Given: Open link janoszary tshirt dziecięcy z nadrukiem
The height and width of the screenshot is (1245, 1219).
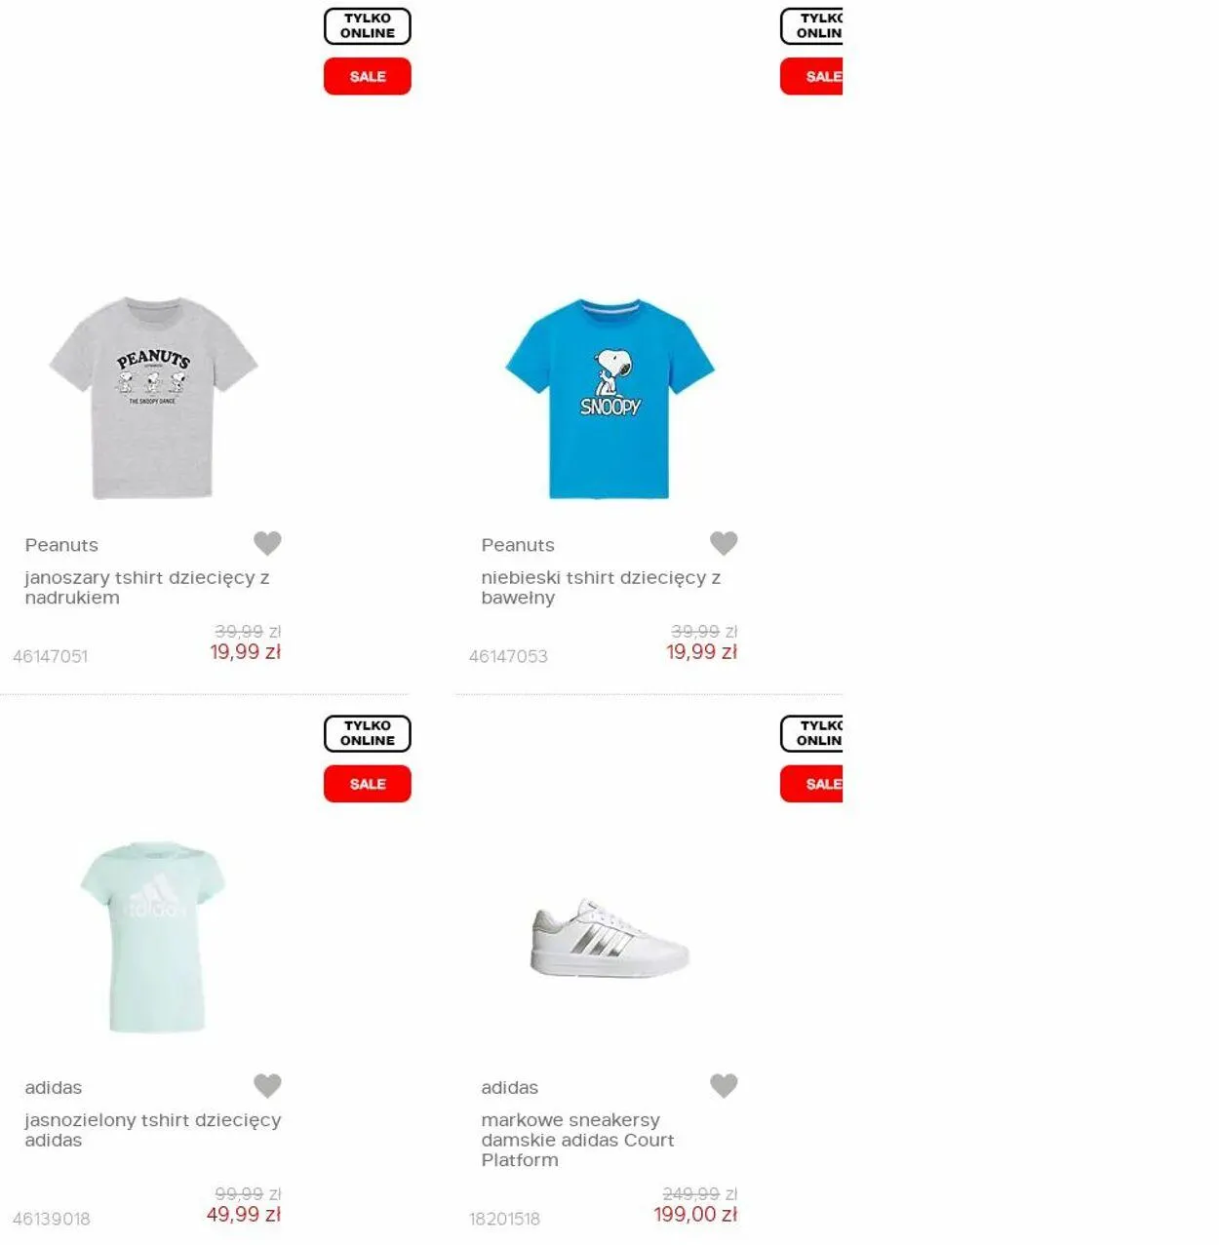Looking at the screenshot, I should (x=147, y=588).
